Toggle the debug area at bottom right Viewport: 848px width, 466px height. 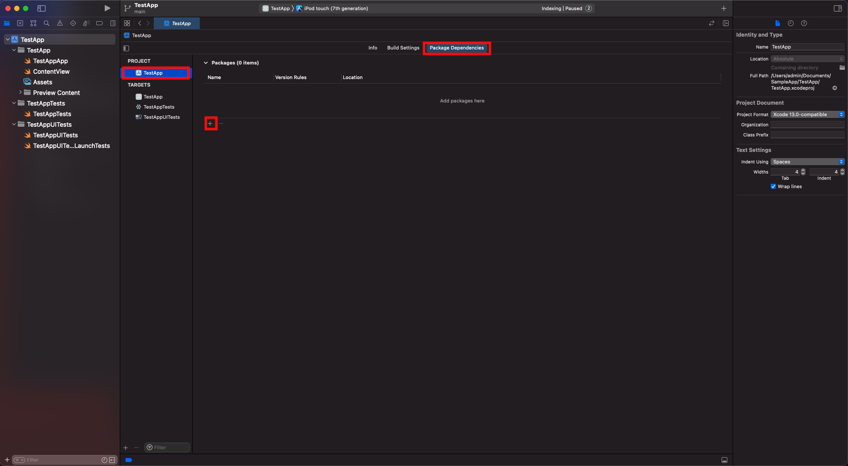click(x=724, y=460)
